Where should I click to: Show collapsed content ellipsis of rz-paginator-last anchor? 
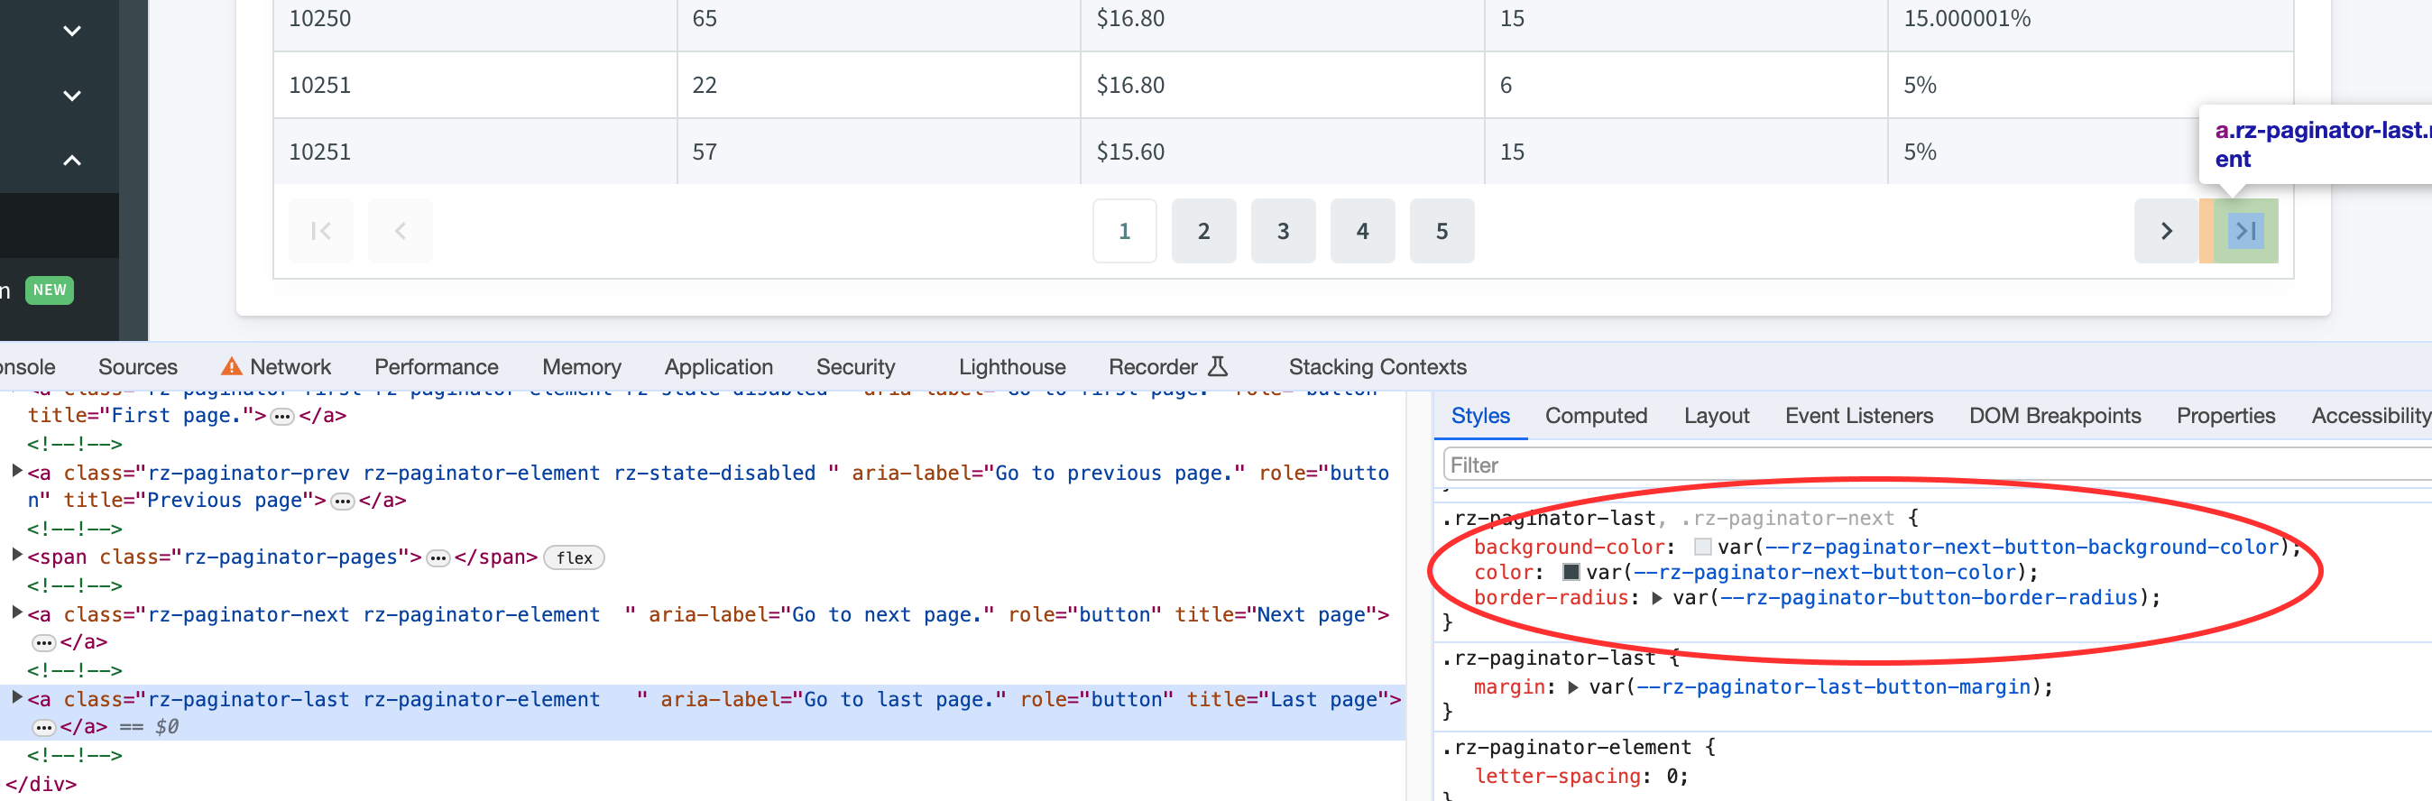click(x=44, y=728)
